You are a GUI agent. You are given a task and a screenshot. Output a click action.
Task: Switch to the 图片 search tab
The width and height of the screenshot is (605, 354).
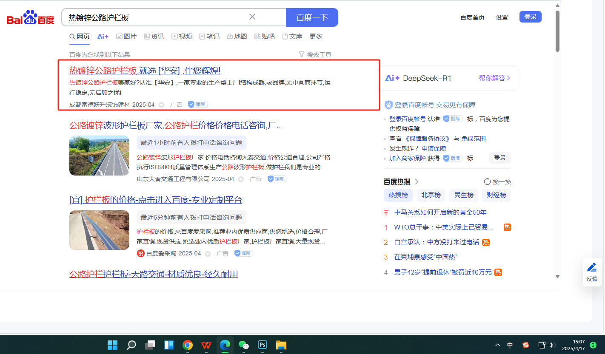click(x=126, y=37)
